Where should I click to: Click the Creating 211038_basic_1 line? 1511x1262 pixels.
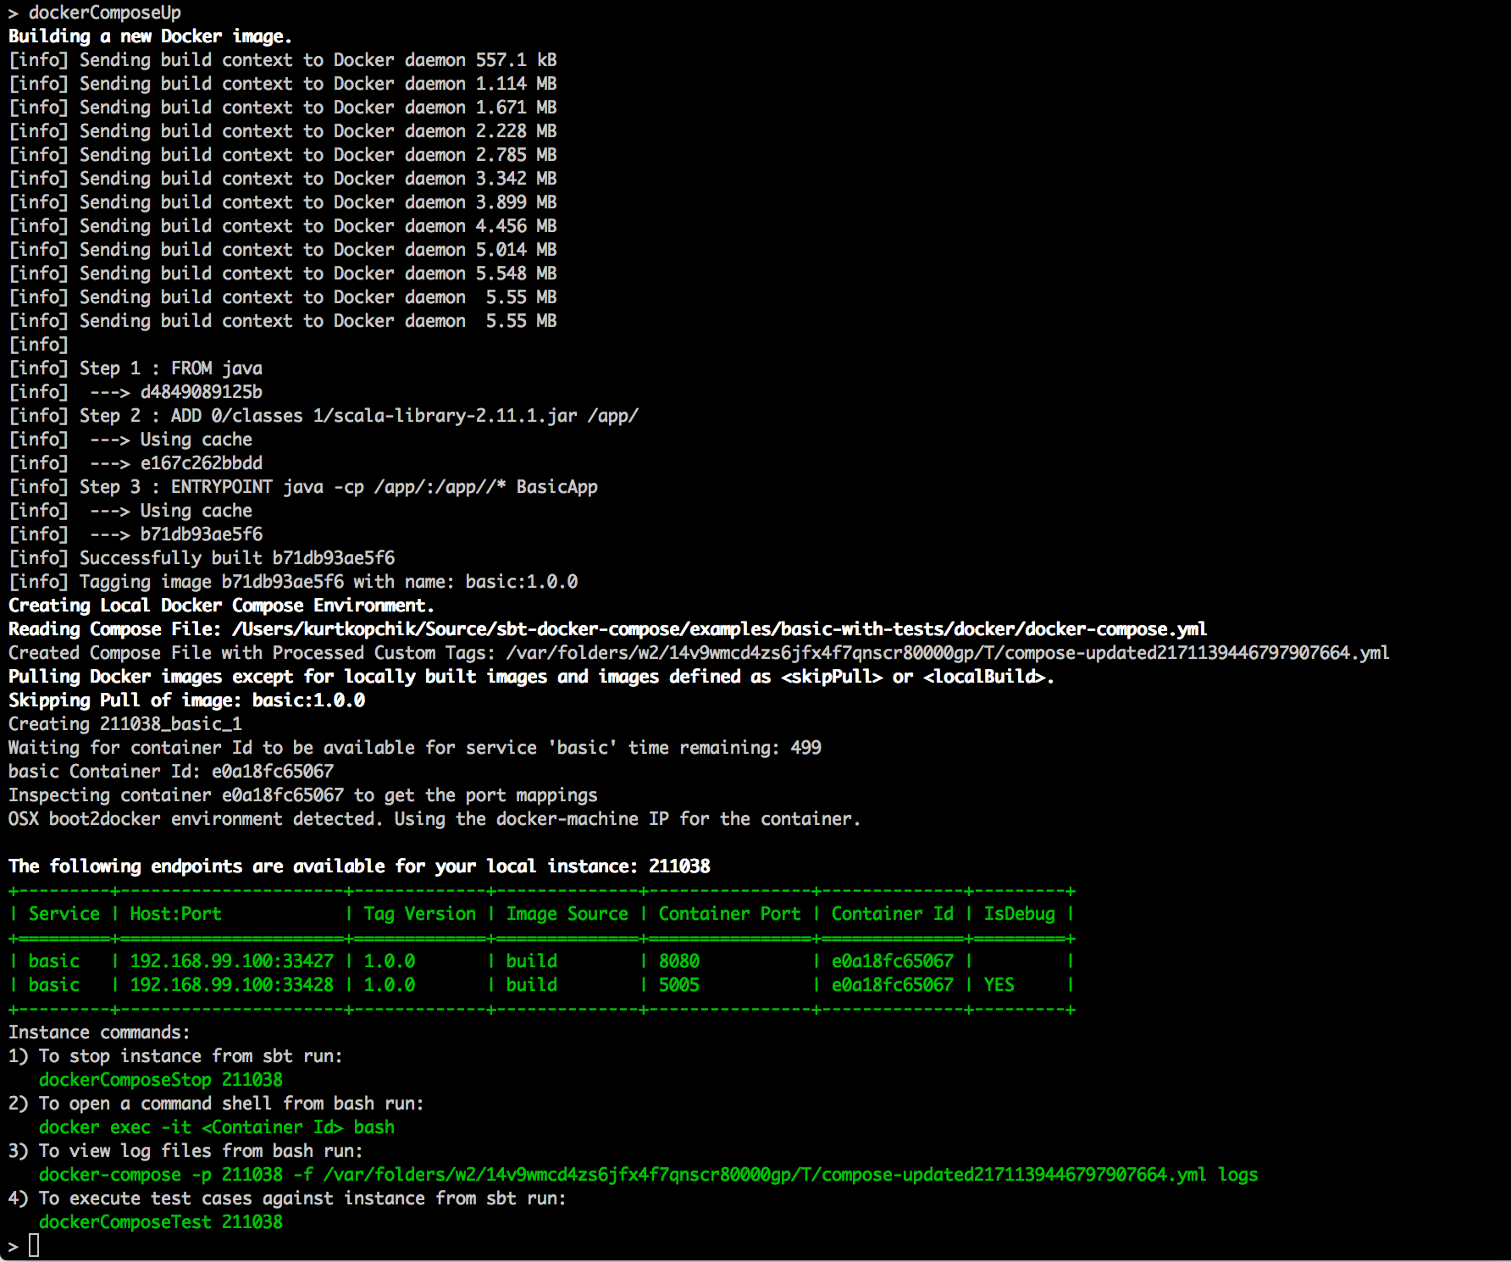pyautogui.click(x=125, y=724)
